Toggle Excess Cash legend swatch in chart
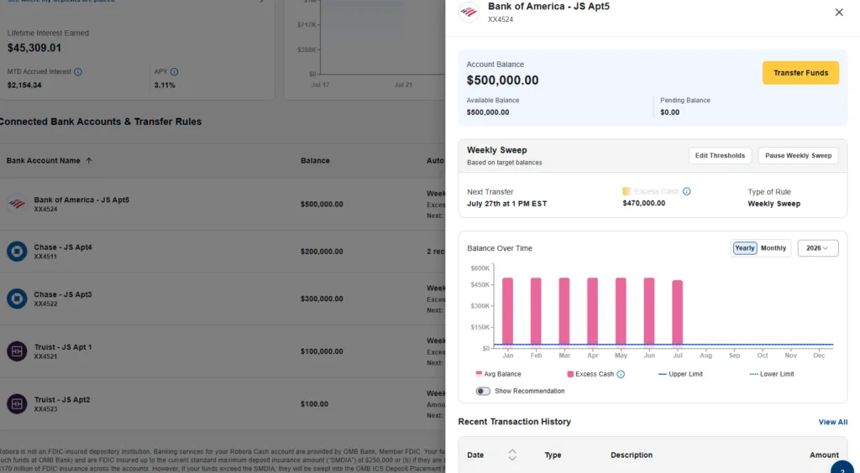This screenshot has width=860, height=473. [x=570, y=374]
